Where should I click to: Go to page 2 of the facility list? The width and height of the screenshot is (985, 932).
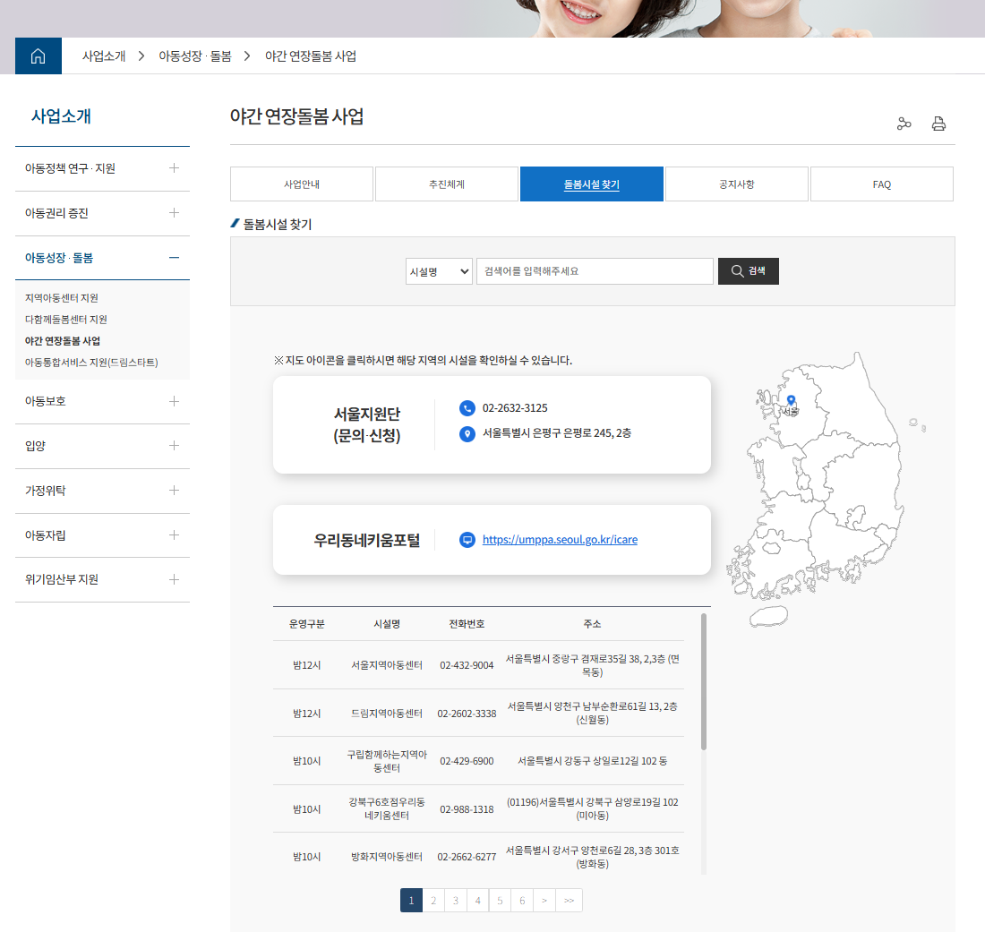pyautogui.click(x=433, y=900)
